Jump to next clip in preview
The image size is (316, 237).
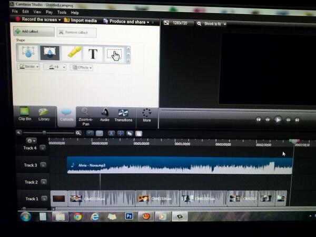[297, 120]
